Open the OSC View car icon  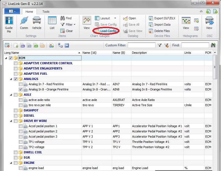209,21
